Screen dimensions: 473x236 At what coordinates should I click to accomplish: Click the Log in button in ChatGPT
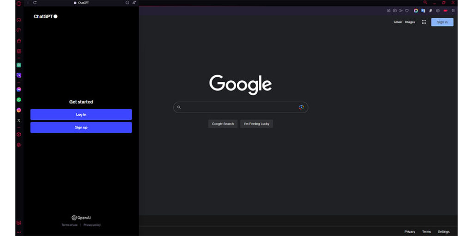tap(81, 114)
